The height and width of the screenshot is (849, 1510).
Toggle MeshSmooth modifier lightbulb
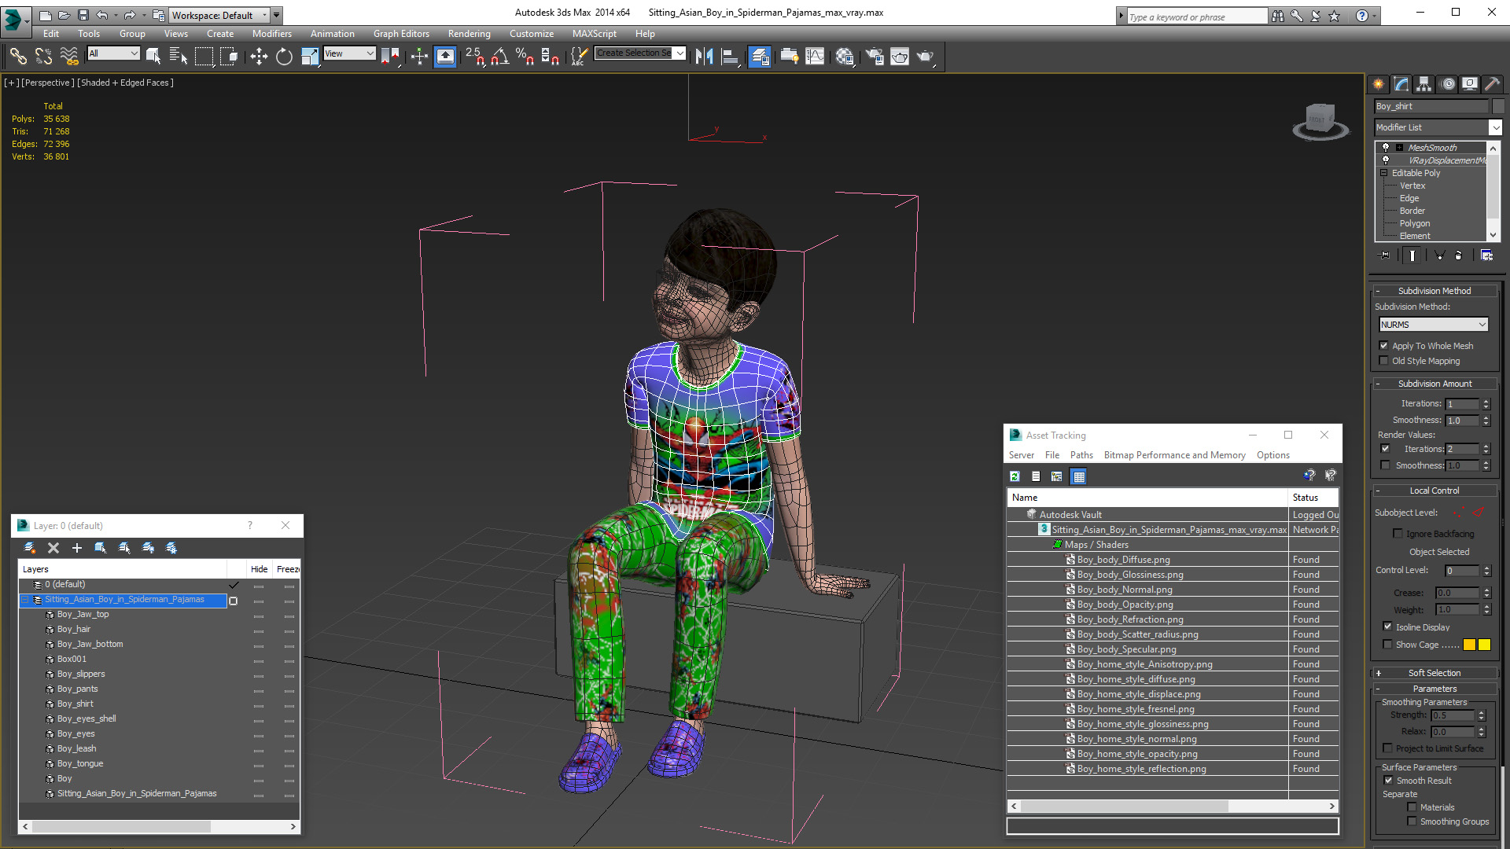(x=1386, y=148)
